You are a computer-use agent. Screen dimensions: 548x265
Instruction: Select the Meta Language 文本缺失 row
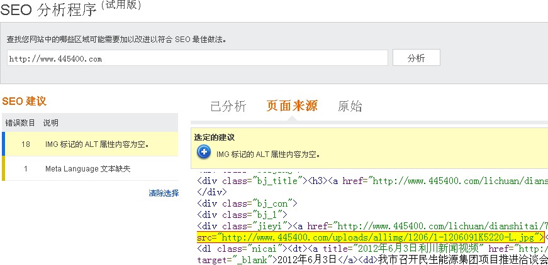pyautogui.click(x=88, y=169)
